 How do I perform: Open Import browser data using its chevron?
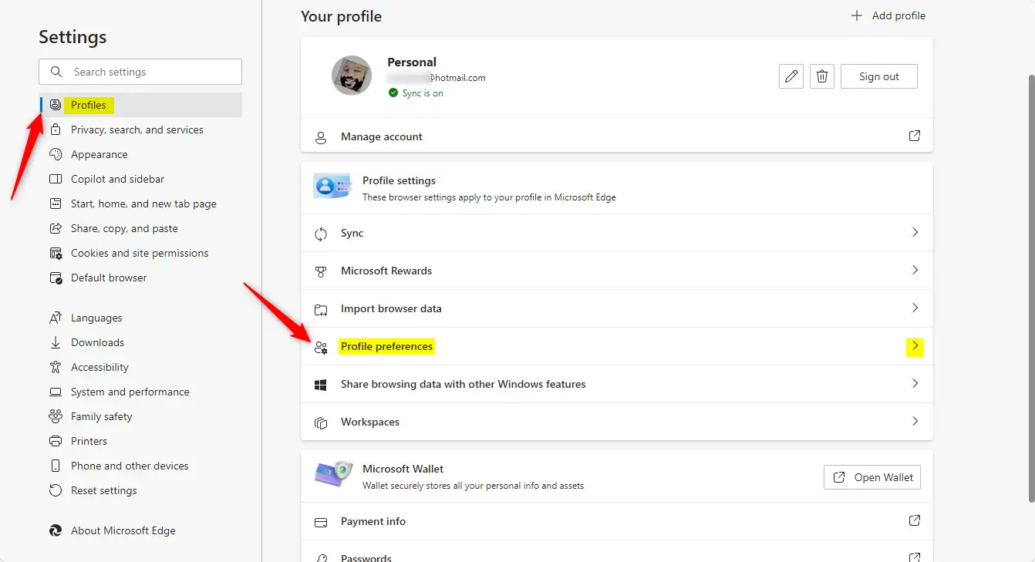915,308
